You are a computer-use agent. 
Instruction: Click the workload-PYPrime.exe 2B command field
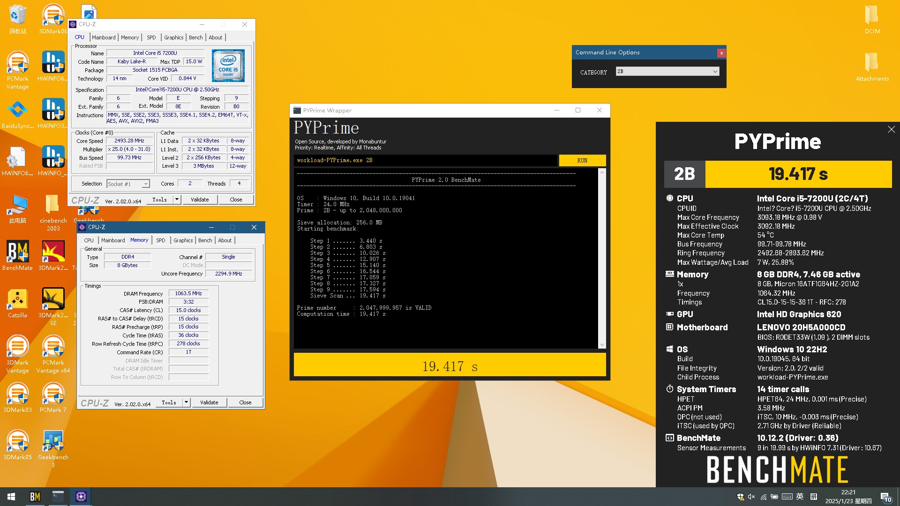pyautogui.click(x=426, y=161)
